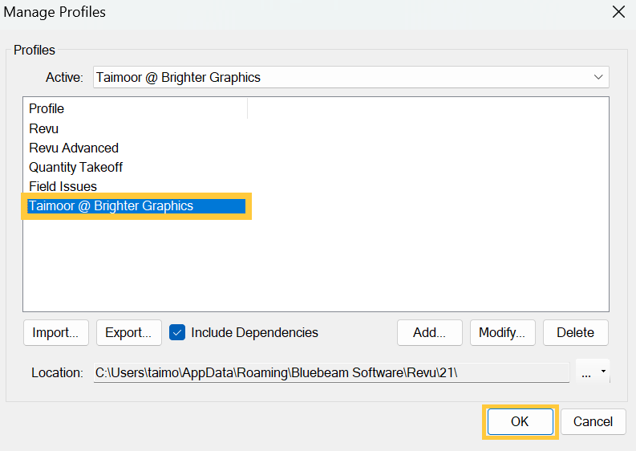Open the ellipsis browse location dropdown button
This screenshot has height=451, width=636.
tap(593, 372)
